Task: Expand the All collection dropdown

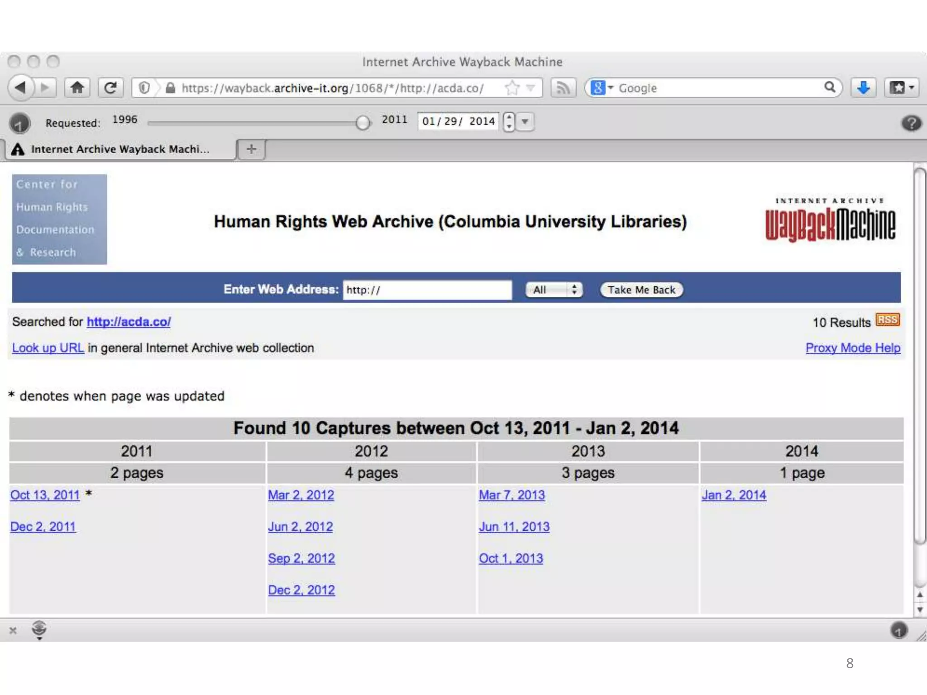Action: click(554, 290)
